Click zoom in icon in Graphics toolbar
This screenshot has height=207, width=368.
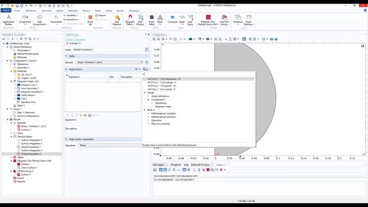pos(154,39)
